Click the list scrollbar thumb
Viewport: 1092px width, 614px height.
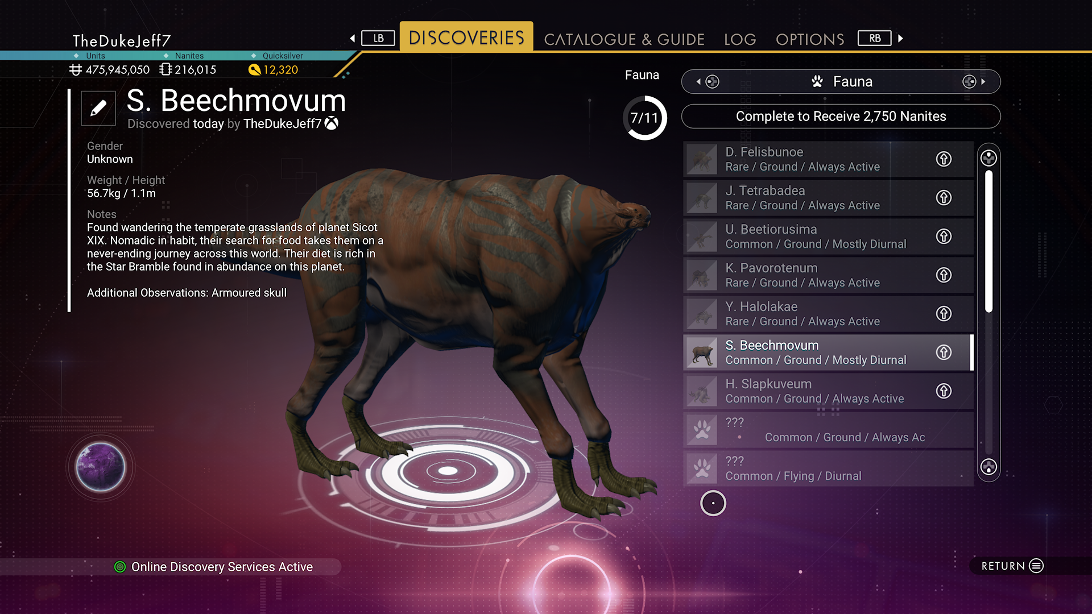coord(988,241)
